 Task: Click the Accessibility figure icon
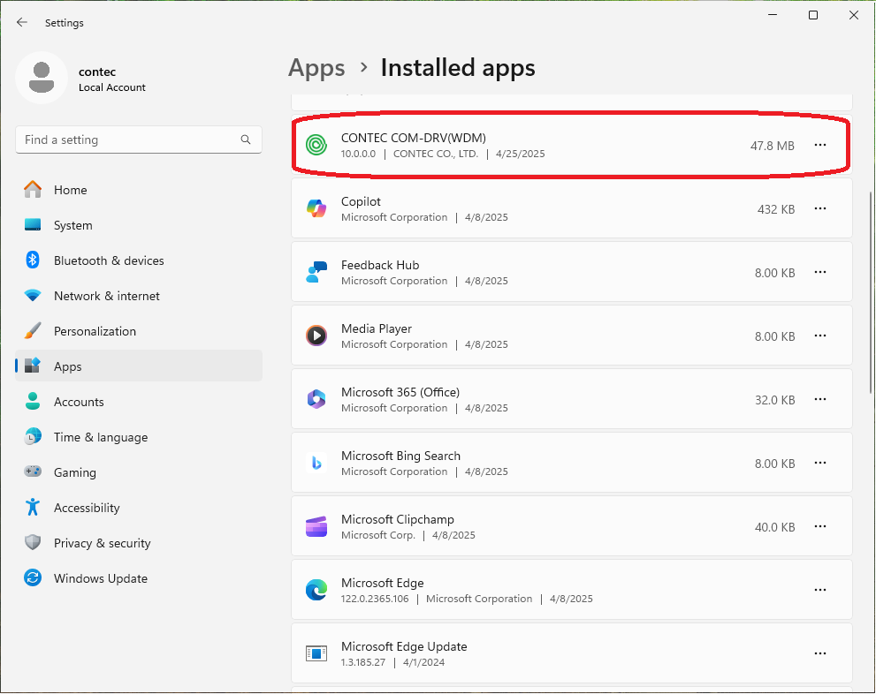pyautogui.click(x=33, y=507)
